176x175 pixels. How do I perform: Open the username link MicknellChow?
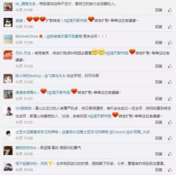pyautogui.click(x=27, y=36)
